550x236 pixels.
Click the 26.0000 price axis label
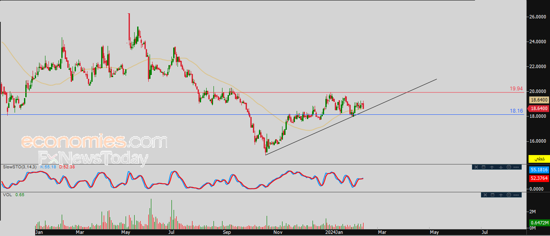pyautogui.click(x=538, y=17)
